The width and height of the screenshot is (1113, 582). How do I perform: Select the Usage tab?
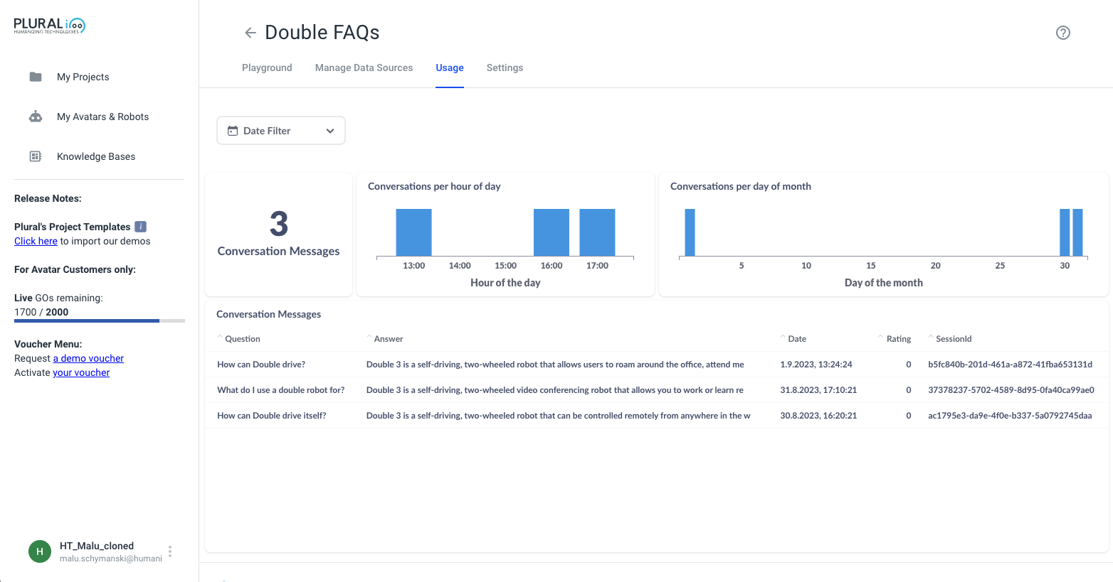tap(450, 68)
